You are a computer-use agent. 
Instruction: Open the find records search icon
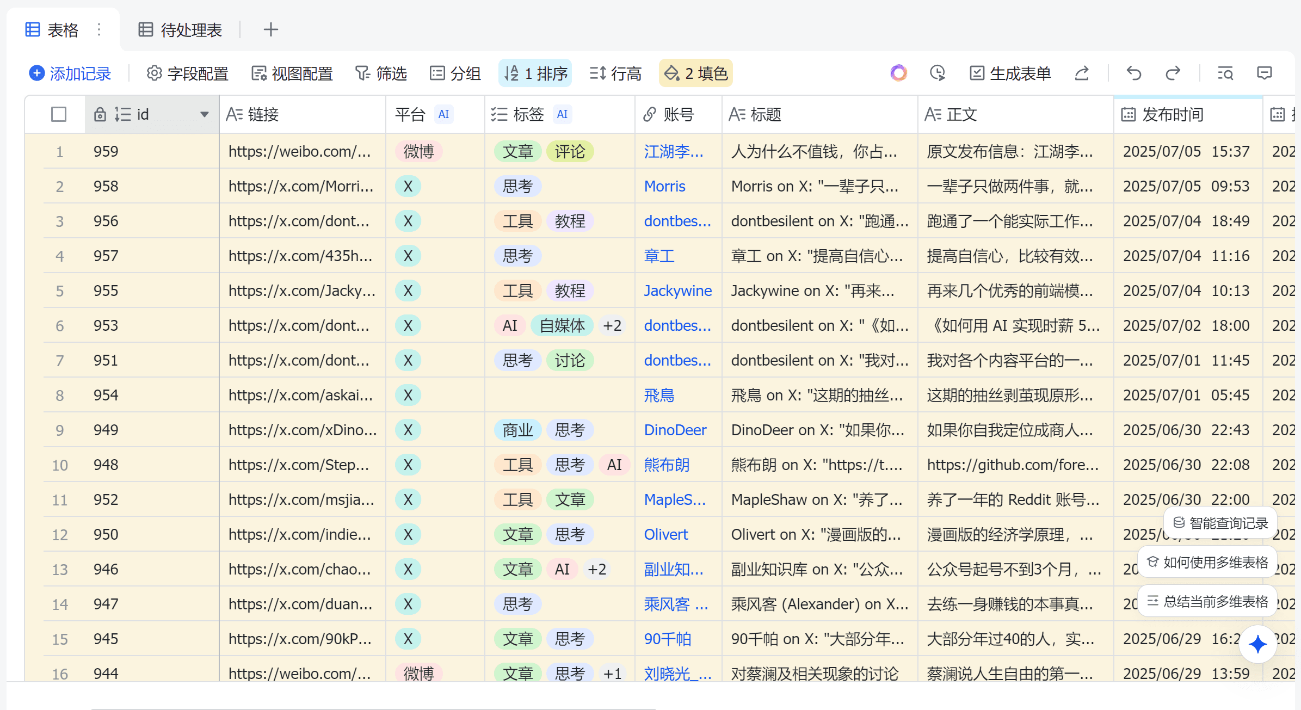[1225, 73]
